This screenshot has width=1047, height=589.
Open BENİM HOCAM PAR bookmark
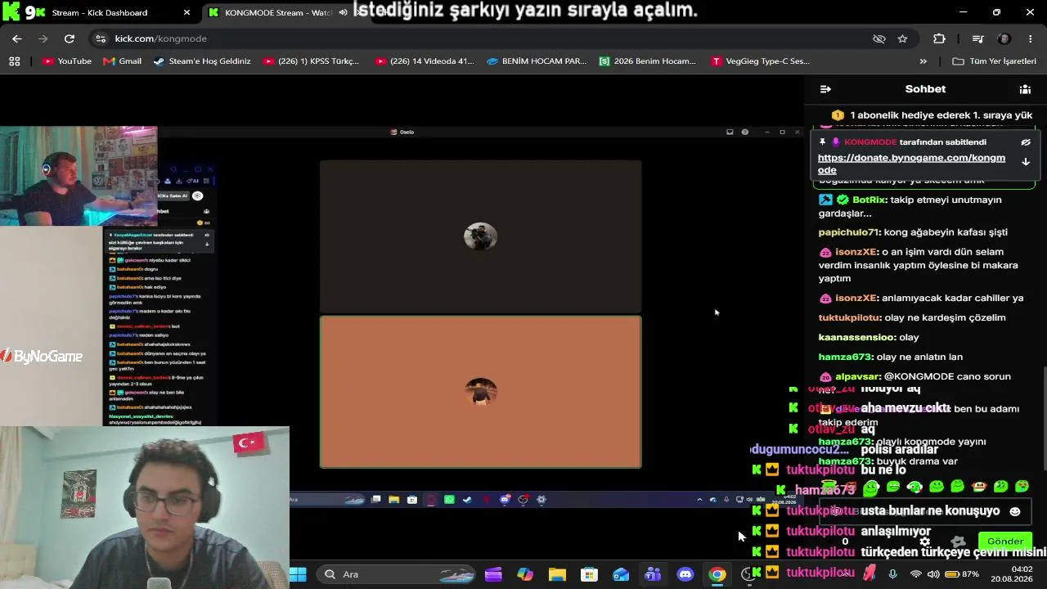click(x=537, y=61)
